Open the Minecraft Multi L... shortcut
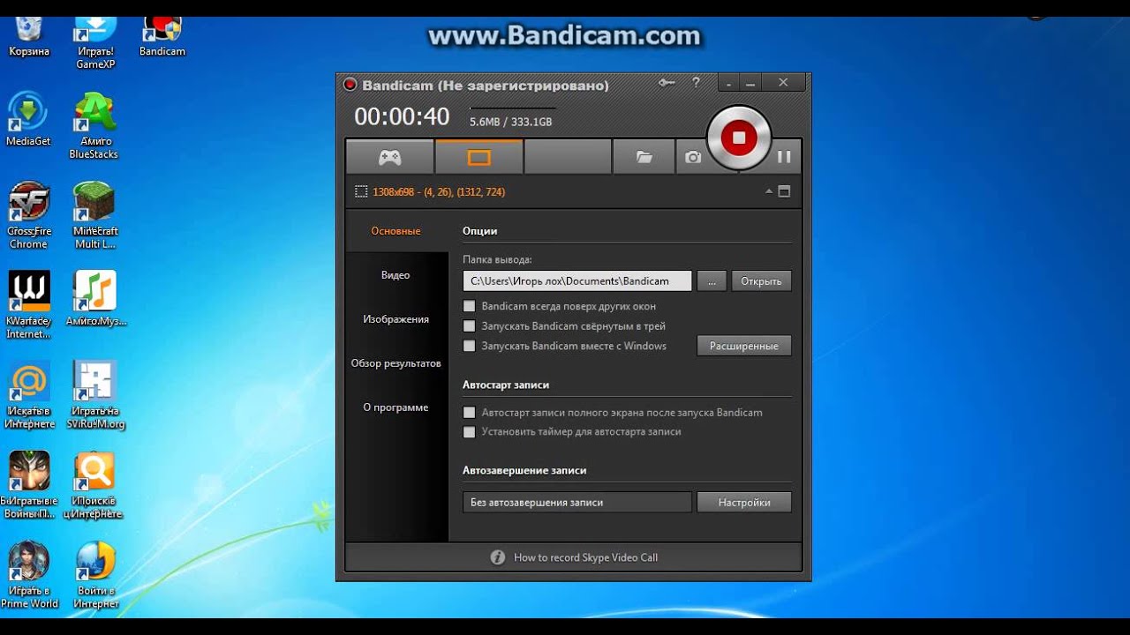 point(95,215)
